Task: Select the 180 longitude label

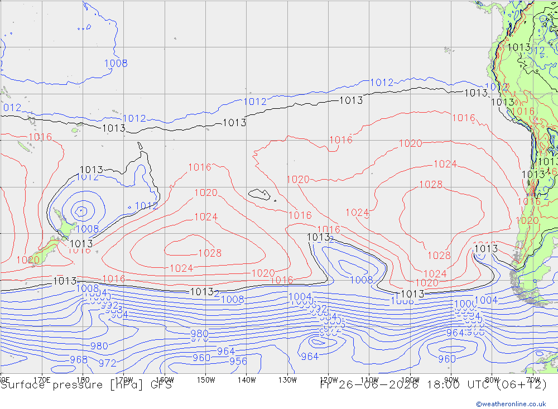Action: [x=83, y=380]
